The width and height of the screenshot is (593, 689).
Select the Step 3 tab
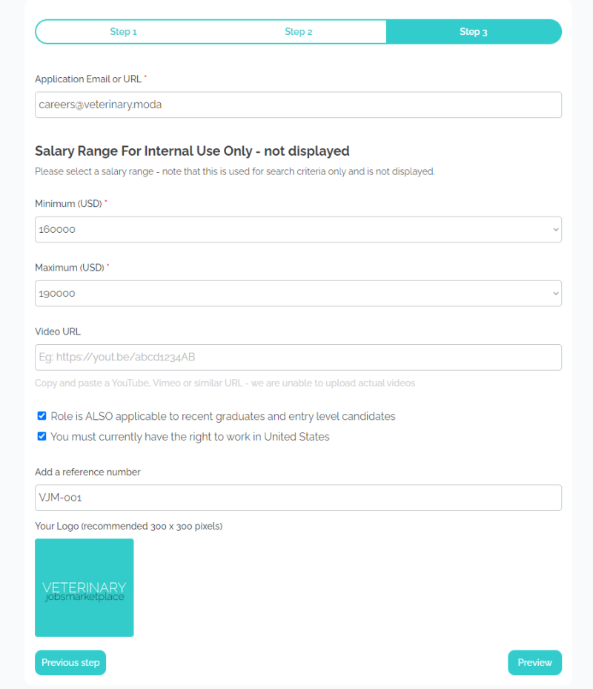[473, 32]
